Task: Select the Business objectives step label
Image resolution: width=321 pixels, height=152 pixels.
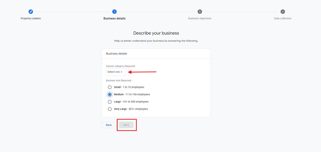Action: click(x=200, y=18)
